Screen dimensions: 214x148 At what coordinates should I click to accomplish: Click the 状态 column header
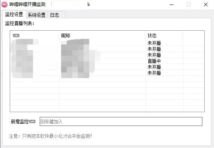tap(164, 36)
